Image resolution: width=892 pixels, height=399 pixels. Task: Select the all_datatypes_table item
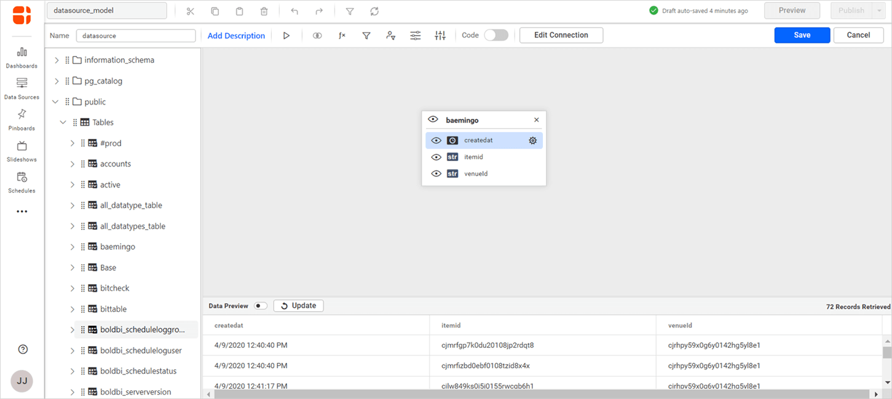click(x=133, y=226)
